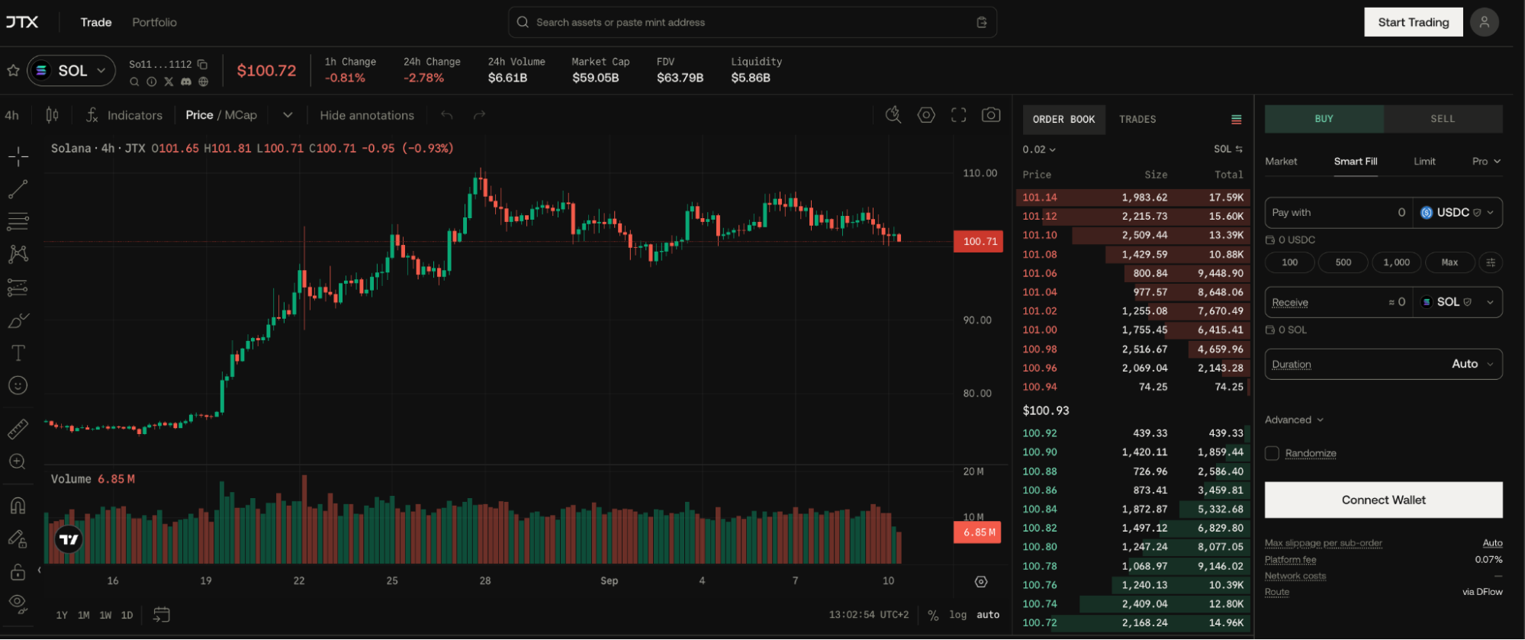Change the order book layout view
The width and height of the screenshot is (1525, 640).
(x=1237, y=120)
